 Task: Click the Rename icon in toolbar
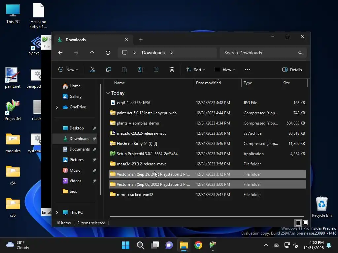coord(140,70)
